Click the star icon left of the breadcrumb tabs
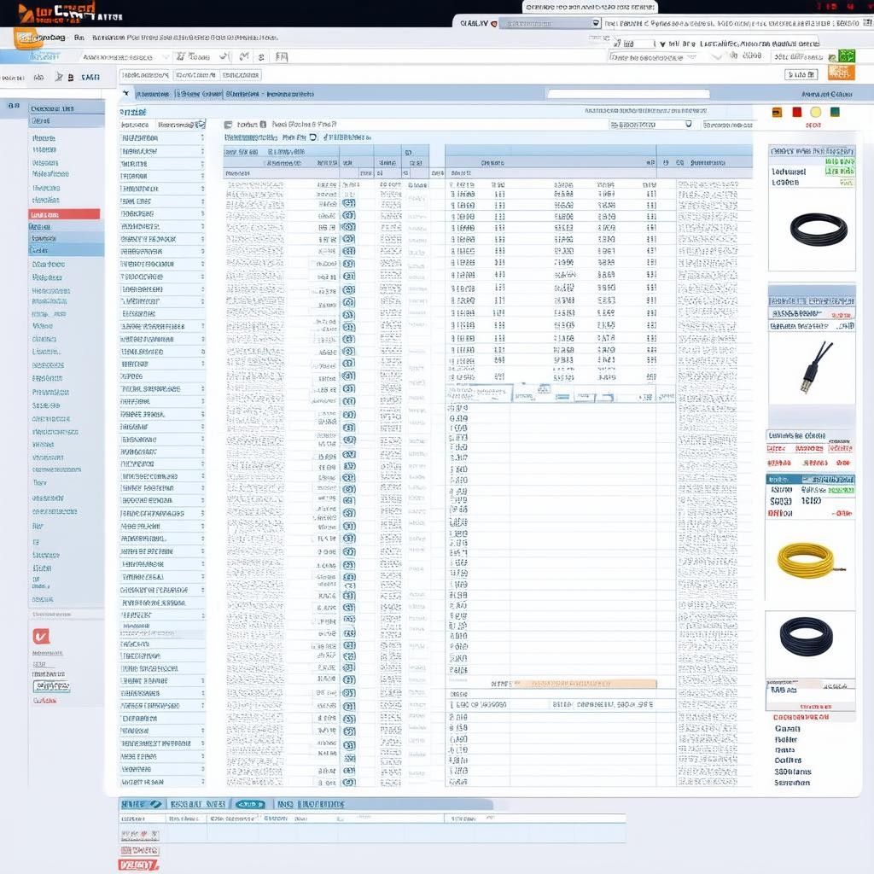 [127, 94]
